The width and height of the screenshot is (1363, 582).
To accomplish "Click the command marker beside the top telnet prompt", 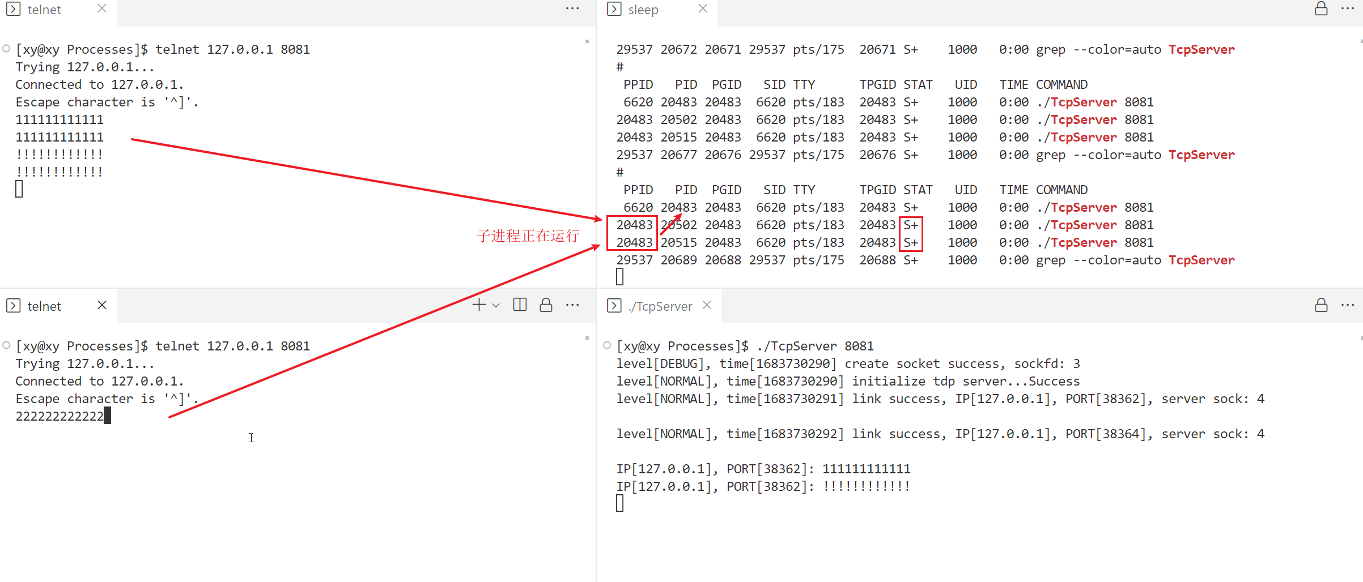I will pos(6,49).
